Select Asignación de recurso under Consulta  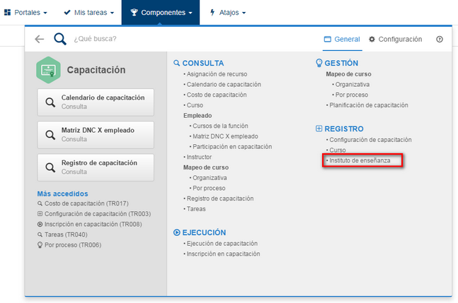tap(217, 74)
